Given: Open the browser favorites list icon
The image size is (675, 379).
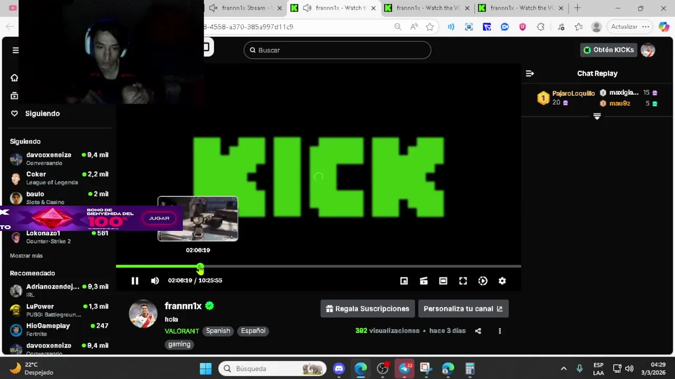Looking at the screenshot, I should tap(579, 27).
